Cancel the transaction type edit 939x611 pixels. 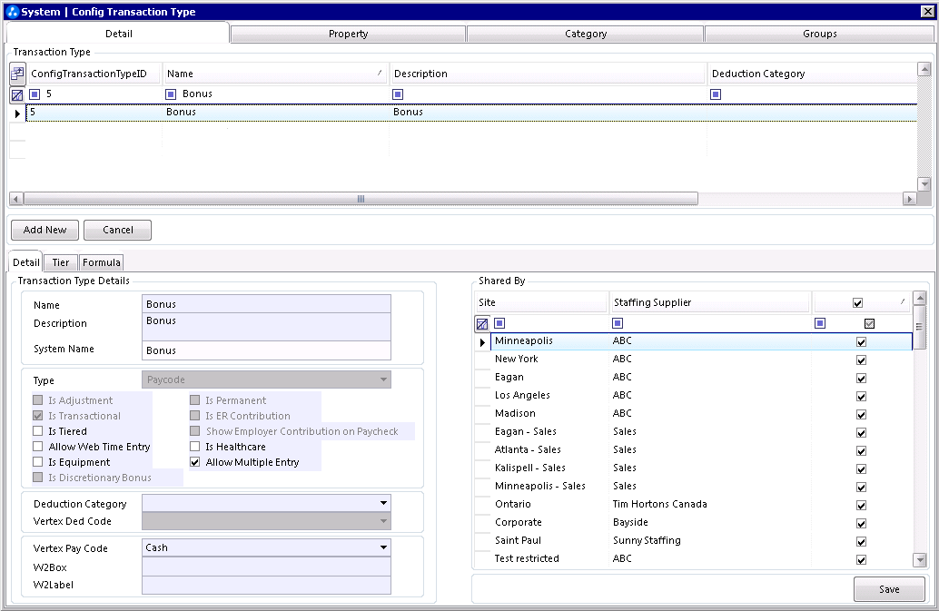pos(118,230)
